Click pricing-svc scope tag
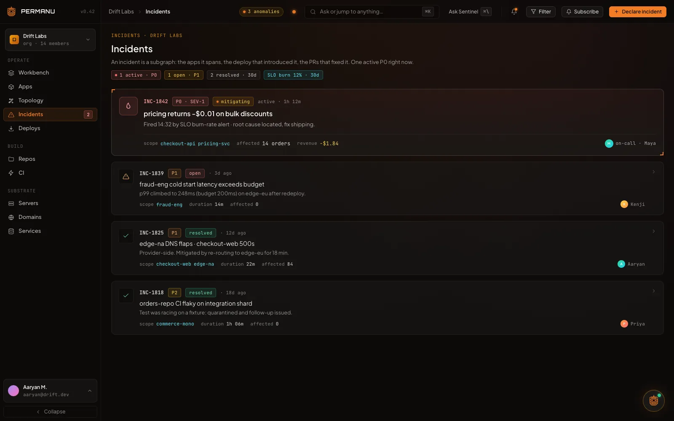Viewport: 674px width, 421px height. (x=214, y=144)
